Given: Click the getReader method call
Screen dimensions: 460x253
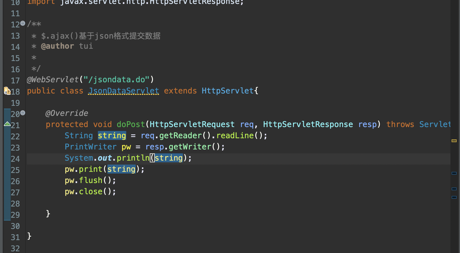Looking at the screenshot, I should point(180,135).
